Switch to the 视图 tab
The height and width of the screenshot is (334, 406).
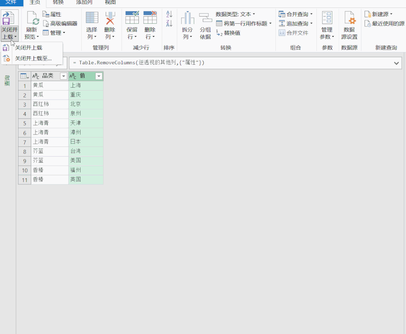[x=110, y=2]
